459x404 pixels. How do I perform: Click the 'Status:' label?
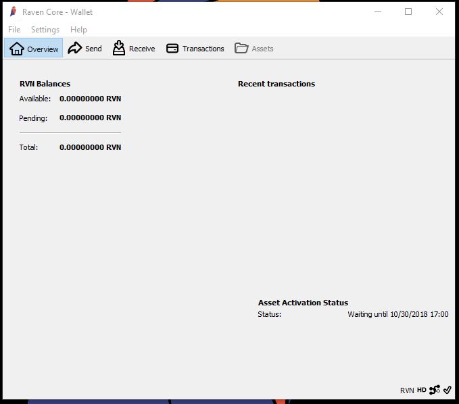pos(269,314)
